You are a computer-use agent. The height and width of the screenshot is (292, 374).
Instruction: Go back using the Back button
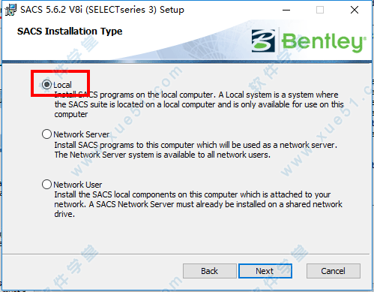pyautogui.click(x=210, y=271)
